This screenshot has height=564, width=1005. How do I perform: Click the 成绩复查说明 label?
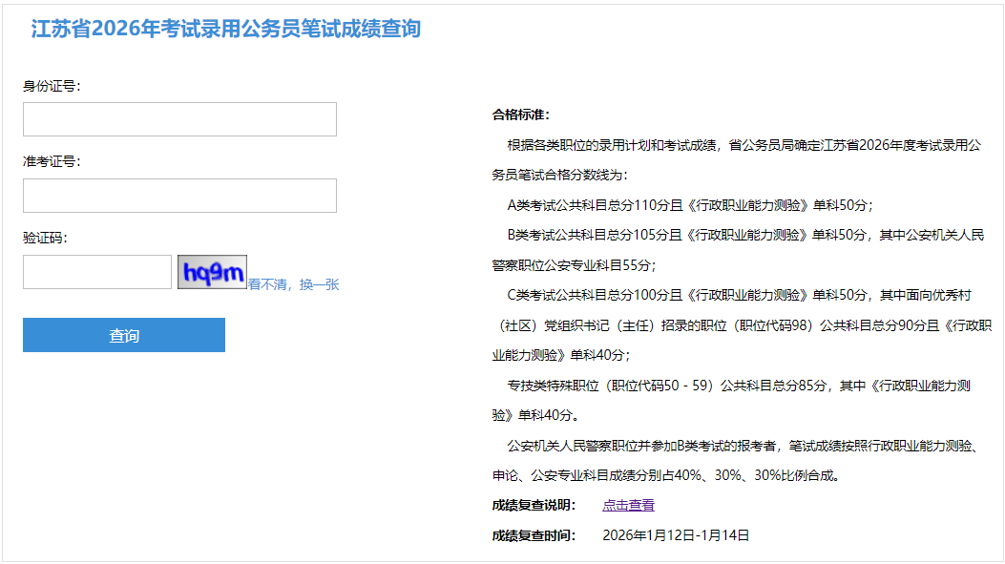tap(534, 505)
